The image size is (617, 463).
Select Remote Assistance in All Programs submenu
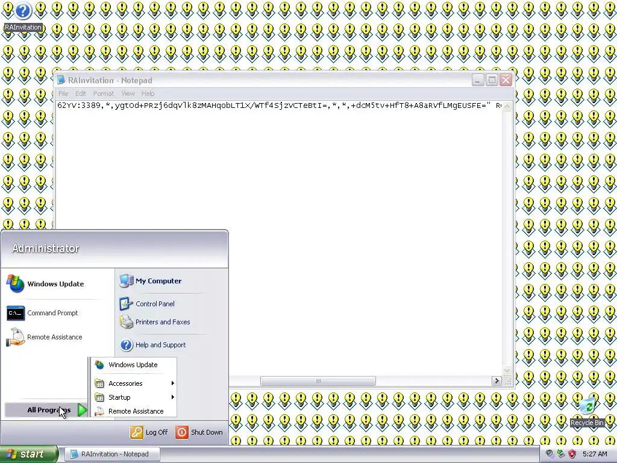click(134, 411)
